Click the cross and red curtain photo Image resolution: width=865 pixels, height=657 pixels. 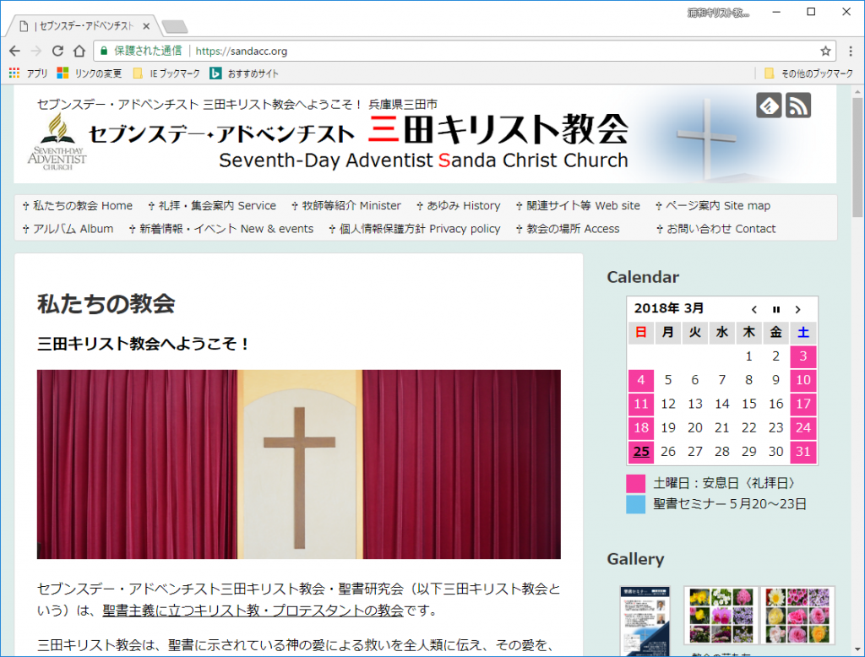(x=299, y=464)
